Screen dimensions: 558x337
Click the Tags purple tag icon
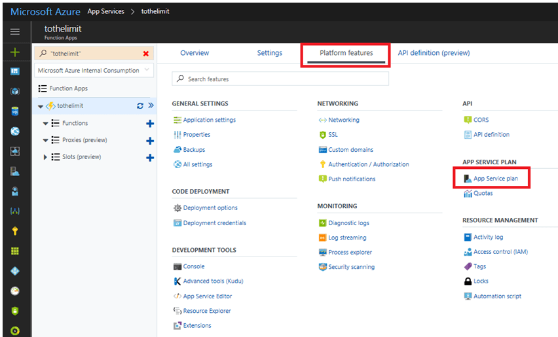pyautogui.click(x=468, y=266)
